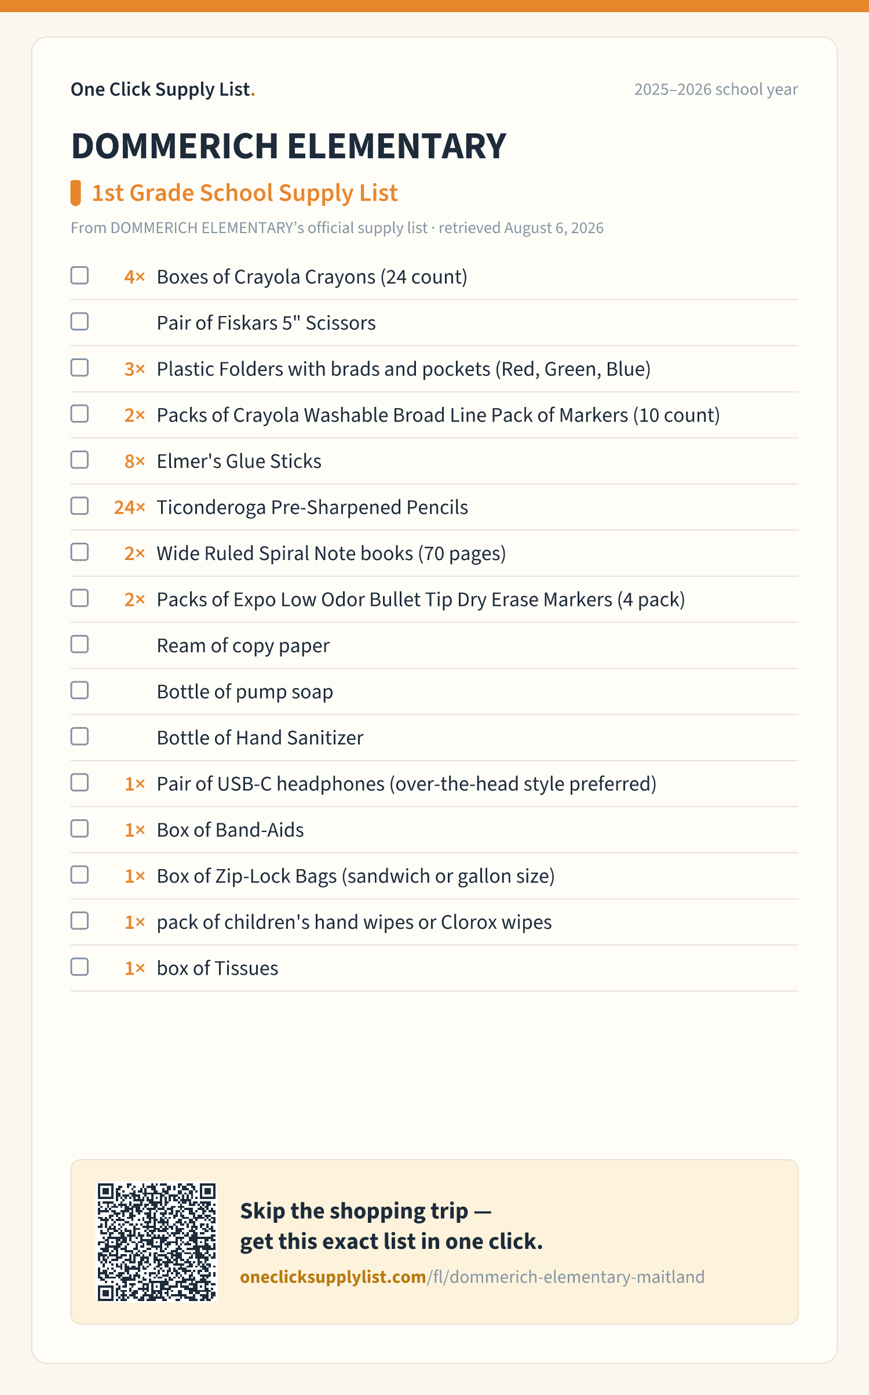Check off Crayola Washable Markers item
Screen dimensions: 869x1395
tap(79, 414)
